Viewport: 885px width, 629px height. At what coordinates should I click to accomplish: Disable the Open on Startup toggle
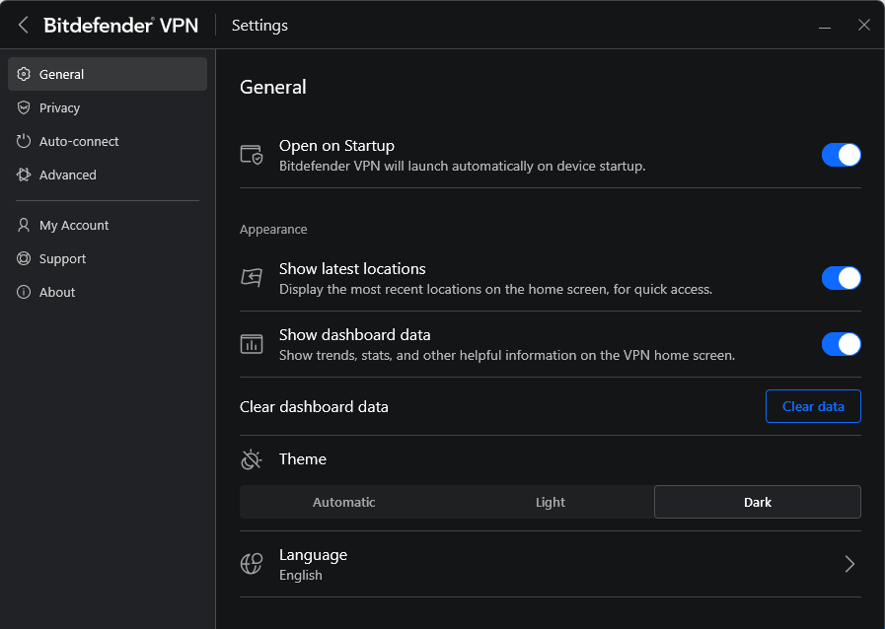click(841, 155)
